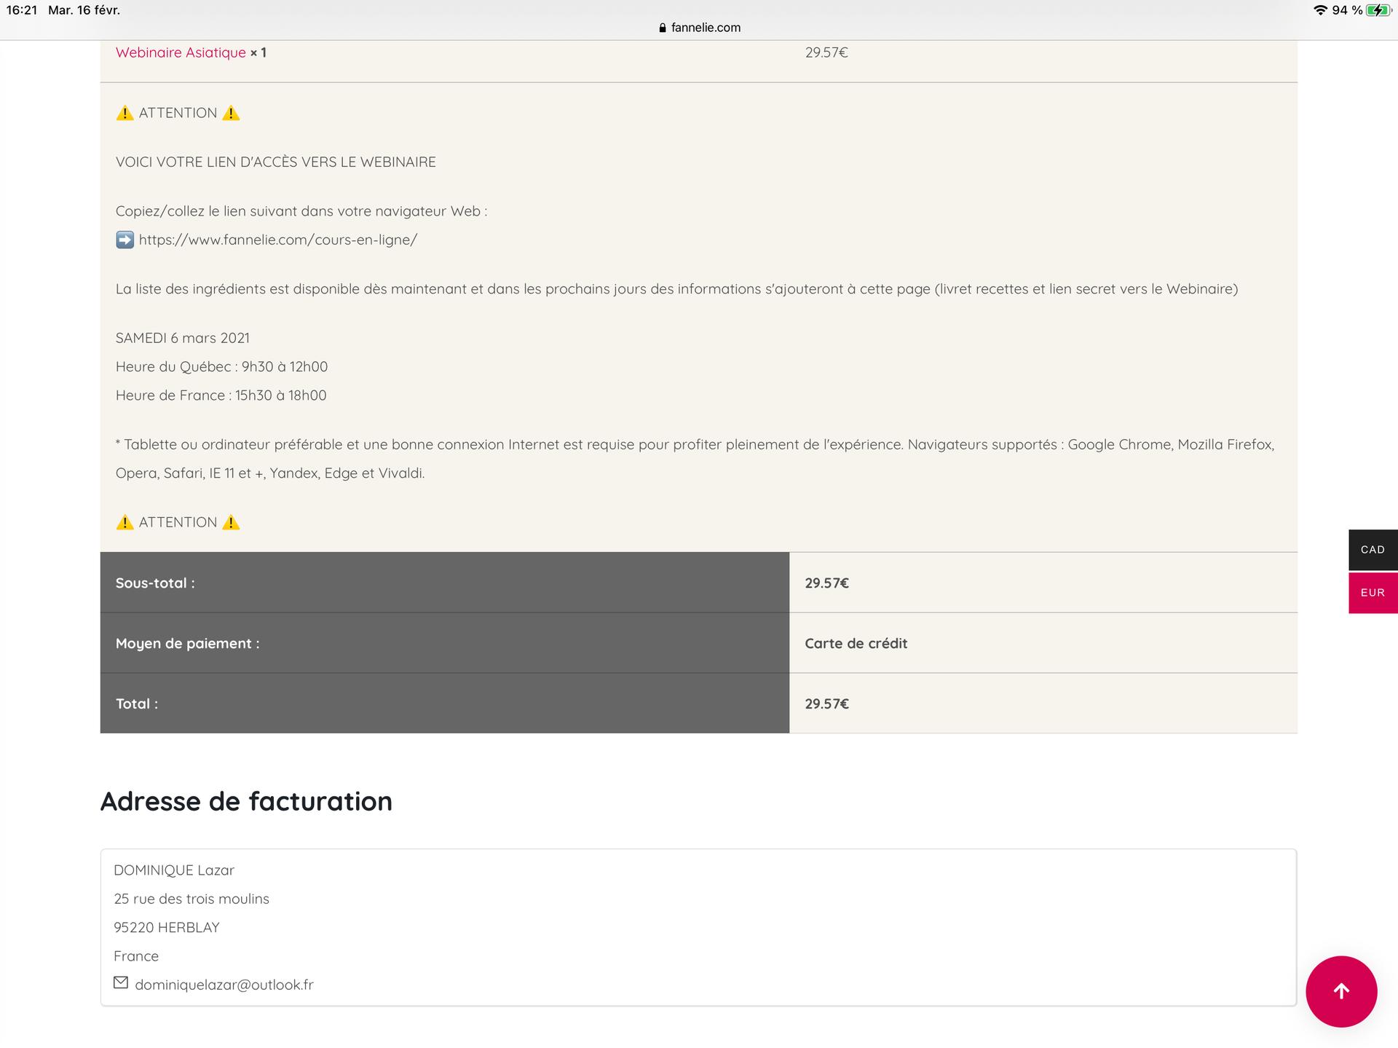Click the Mar. 16 févr. date in status bar
1398x1048 pixels.
84,10
